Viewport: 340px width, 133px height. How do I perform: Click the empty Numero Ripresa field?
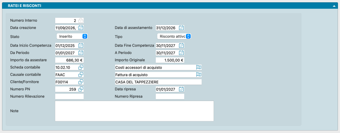(170, 96)
